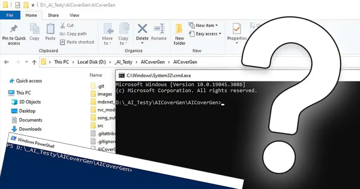Click Paste shortcut in the ribbon
The width and height of the screenshot is (360, 189).
tap(77, 42)
